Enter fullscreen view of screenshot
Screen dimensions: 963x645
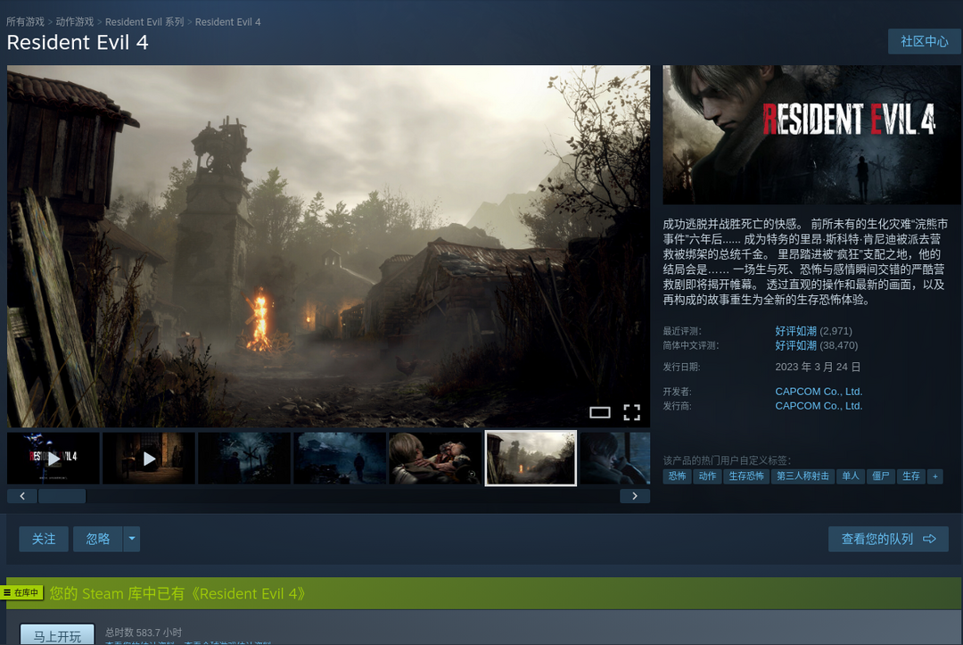tap(631, 412)
